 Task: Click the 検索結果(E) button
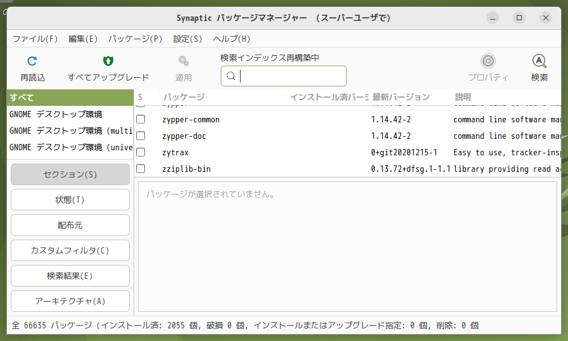tap(70, 276)
